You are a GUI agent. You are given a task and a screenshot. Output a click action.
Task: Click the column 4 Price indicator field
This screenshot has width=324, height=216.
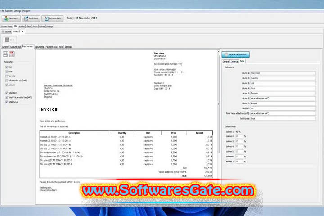(x=283, y=88)
